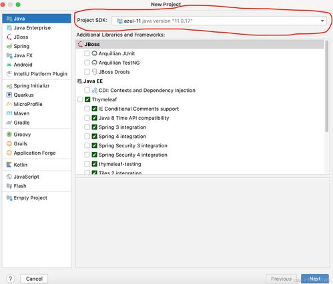Tick the JBoss Drools checkbox

coord(87,72)
